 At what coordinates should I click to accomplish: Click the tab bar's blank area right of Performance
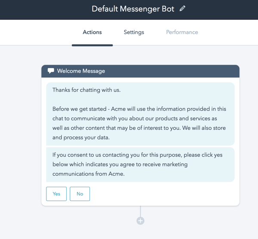228,32
